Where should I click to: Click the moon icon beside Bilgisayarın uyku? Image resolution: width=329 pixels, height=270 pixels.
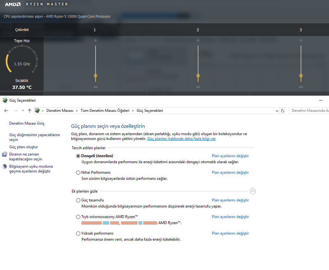coord(4,166)
